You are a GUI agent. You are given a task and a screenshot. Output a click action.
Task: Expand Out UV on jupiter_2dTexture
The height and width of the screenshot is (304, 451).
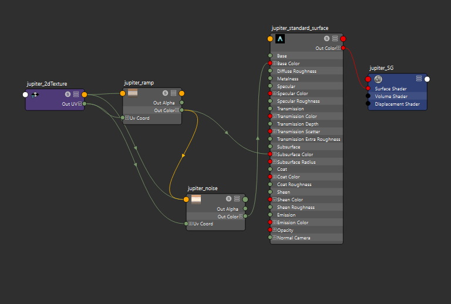tap(79, 104)
